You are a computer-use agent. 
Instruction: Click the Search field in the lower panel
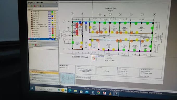click(46, 48)
